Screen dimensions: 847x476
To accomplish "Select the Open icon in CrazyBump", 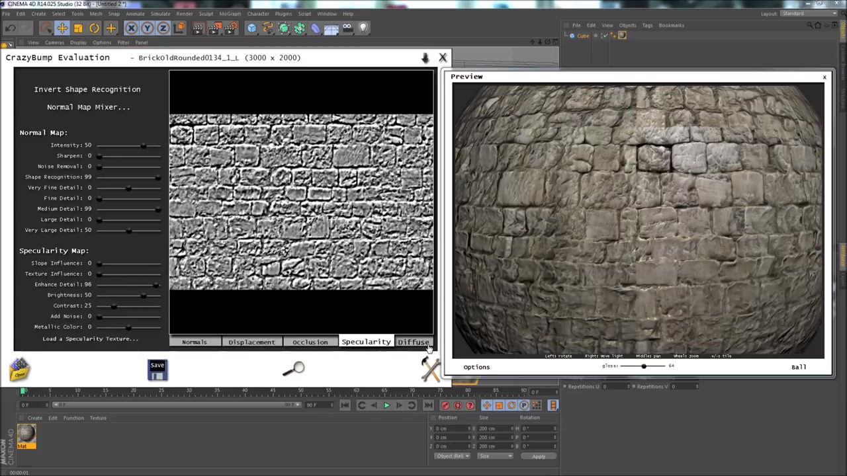I will 20,370.
